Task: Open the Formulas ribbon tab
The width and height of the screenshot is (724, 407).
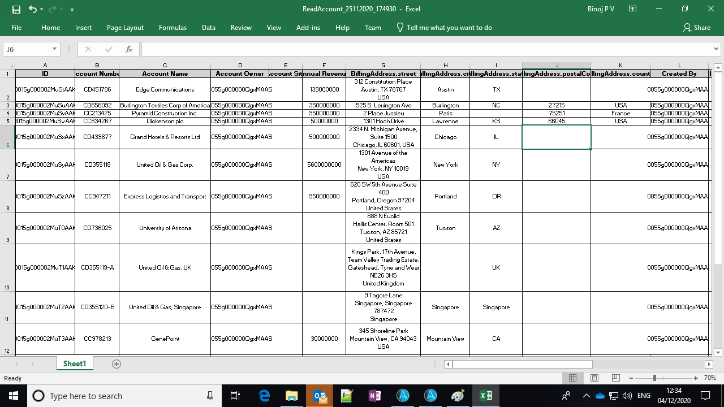Action: pyautogui.click(x=173, y=28)
